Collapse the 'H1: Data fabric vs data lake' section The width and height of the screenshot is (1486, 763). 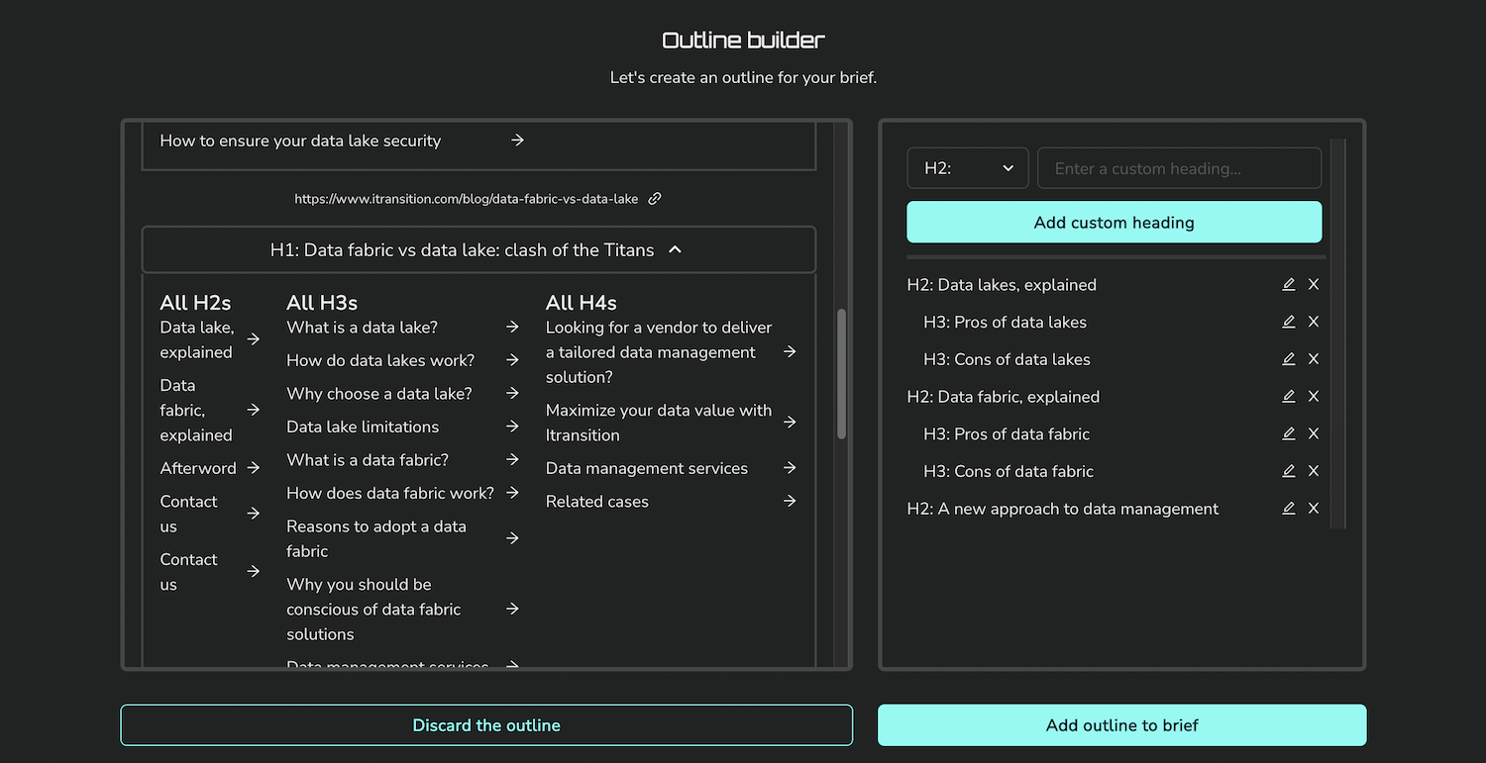pos(676,250)
